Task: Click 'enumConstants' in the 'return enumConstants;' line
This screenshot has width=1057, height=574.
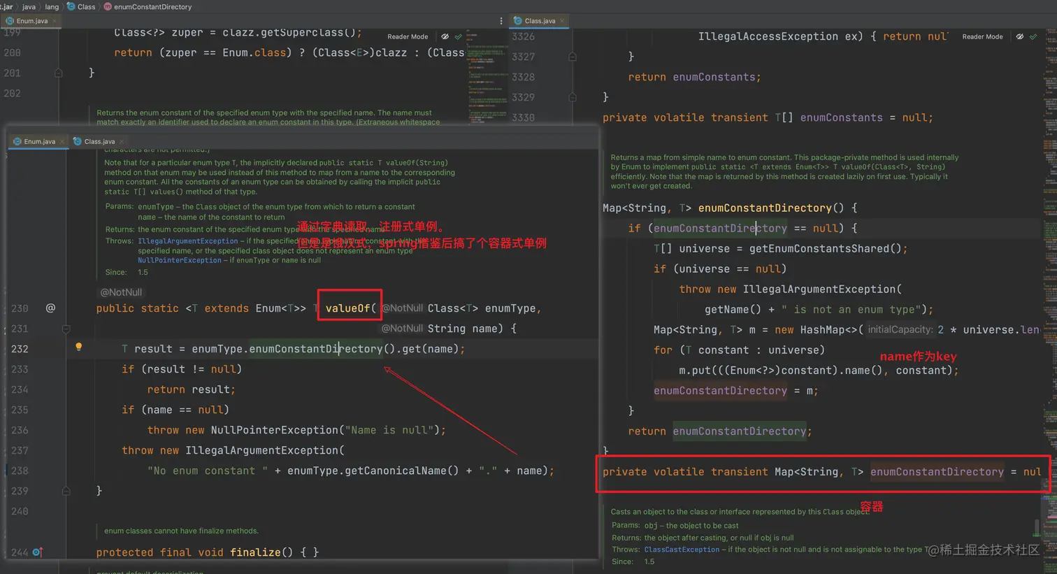Action: (x=714, y=77)
